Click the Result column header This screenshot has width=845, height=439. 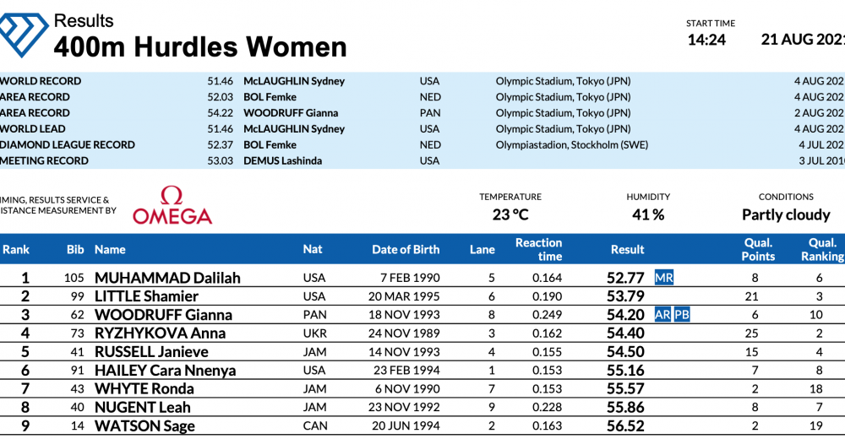[627, 250]
